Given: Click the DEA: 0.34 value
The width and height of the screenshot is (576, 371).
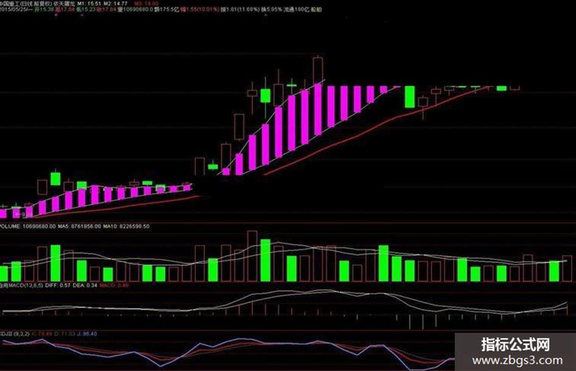Looking at the screenshot, I should click(85, 285).
